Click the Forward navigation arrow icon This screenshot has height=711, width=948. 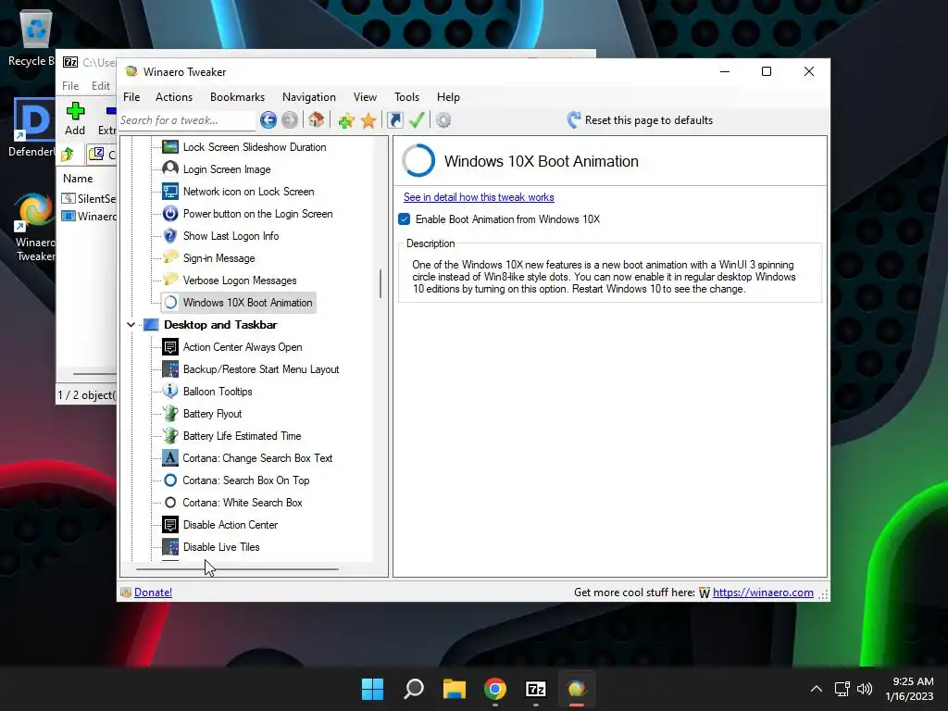click(x=290, y=120)
